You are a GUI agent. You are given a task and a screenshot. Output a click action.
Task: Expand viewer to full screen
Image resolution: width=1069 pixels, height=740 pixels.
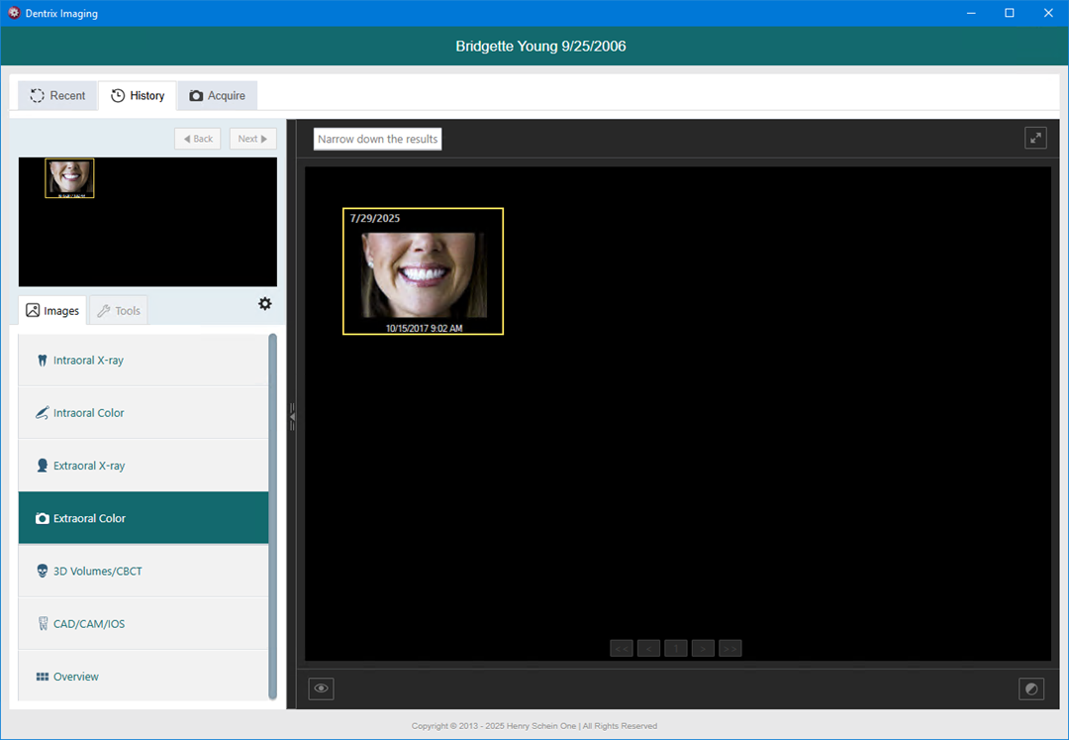pos(1035,138)
